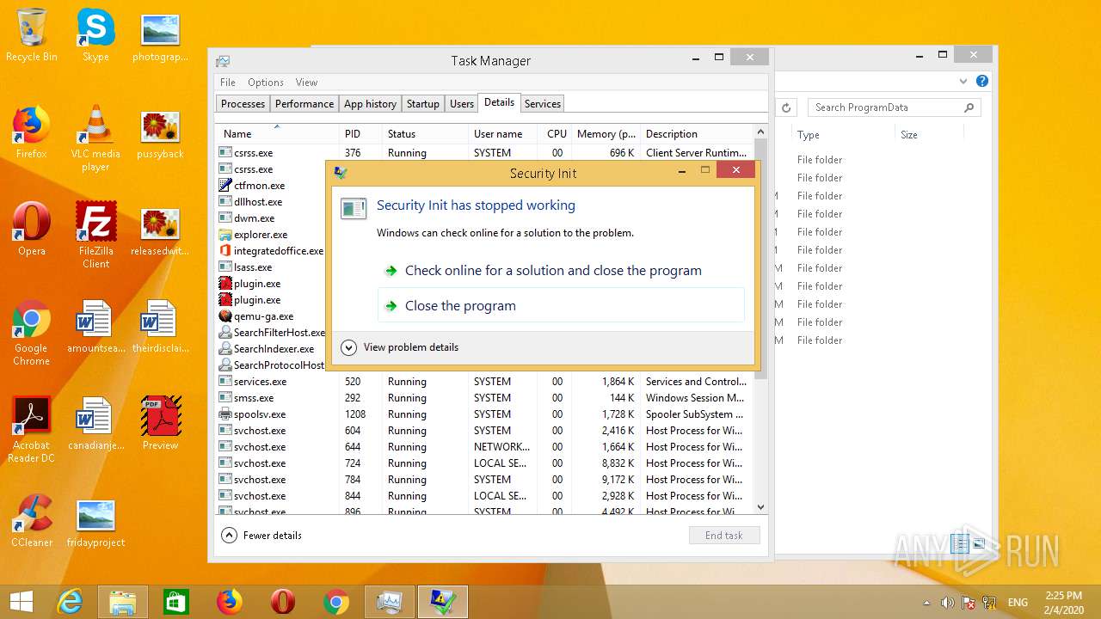Sort by the Memory column header
Viewport: 1101px width, 619px height.
pos(606,134)
